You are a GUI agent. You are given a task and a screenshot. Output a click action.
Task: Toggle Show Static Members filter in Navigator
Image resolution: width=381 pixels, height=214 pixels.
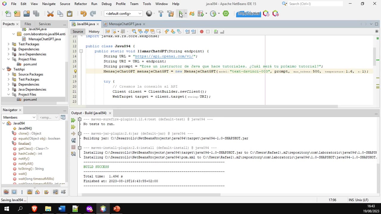[22, 192]
